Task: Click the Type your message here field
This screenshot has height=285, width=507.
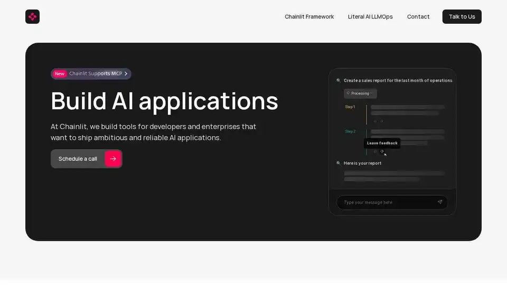Action: click(392, 202)
